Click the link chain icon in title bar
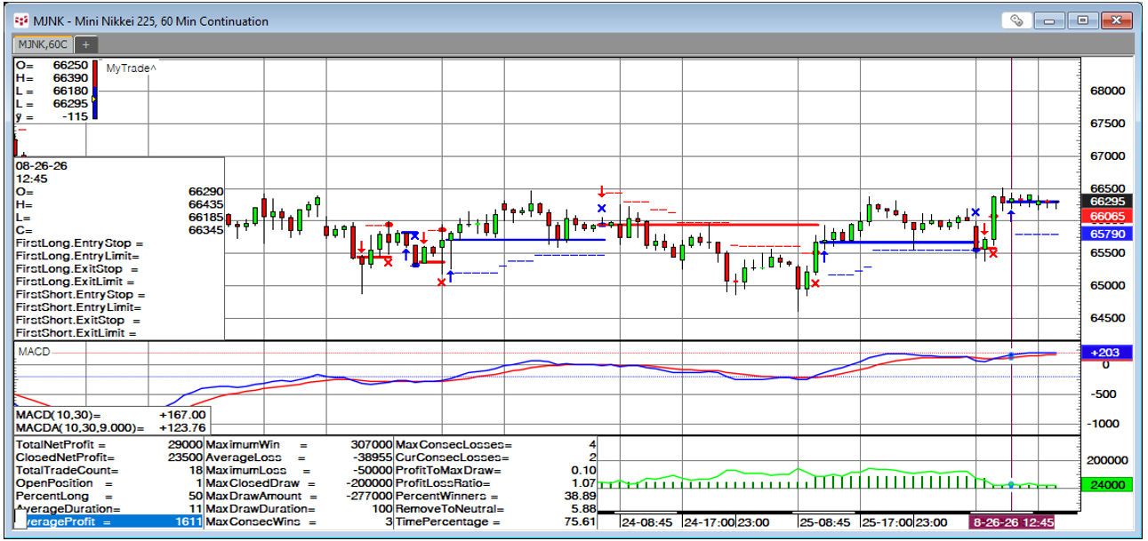Viewport: 1148px width, 541px height. (x=1018, y=20)
